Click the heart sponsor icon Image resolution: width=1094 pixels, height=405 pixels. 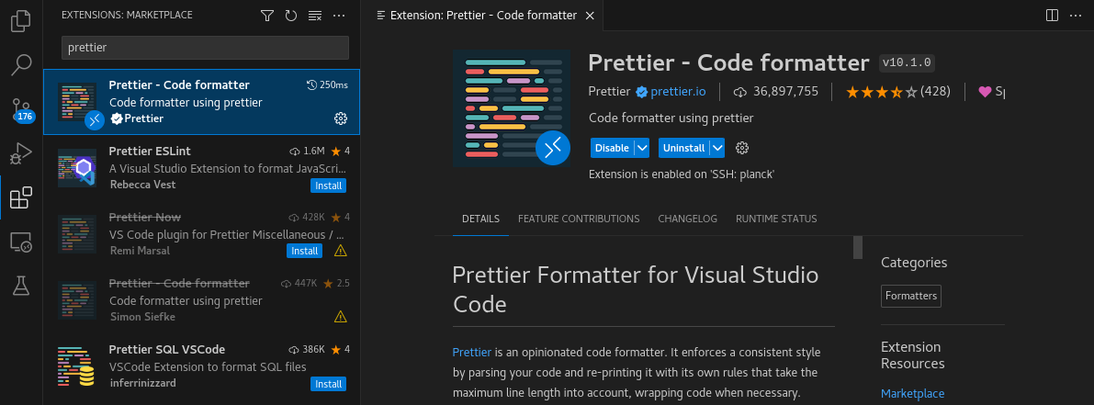985,91
